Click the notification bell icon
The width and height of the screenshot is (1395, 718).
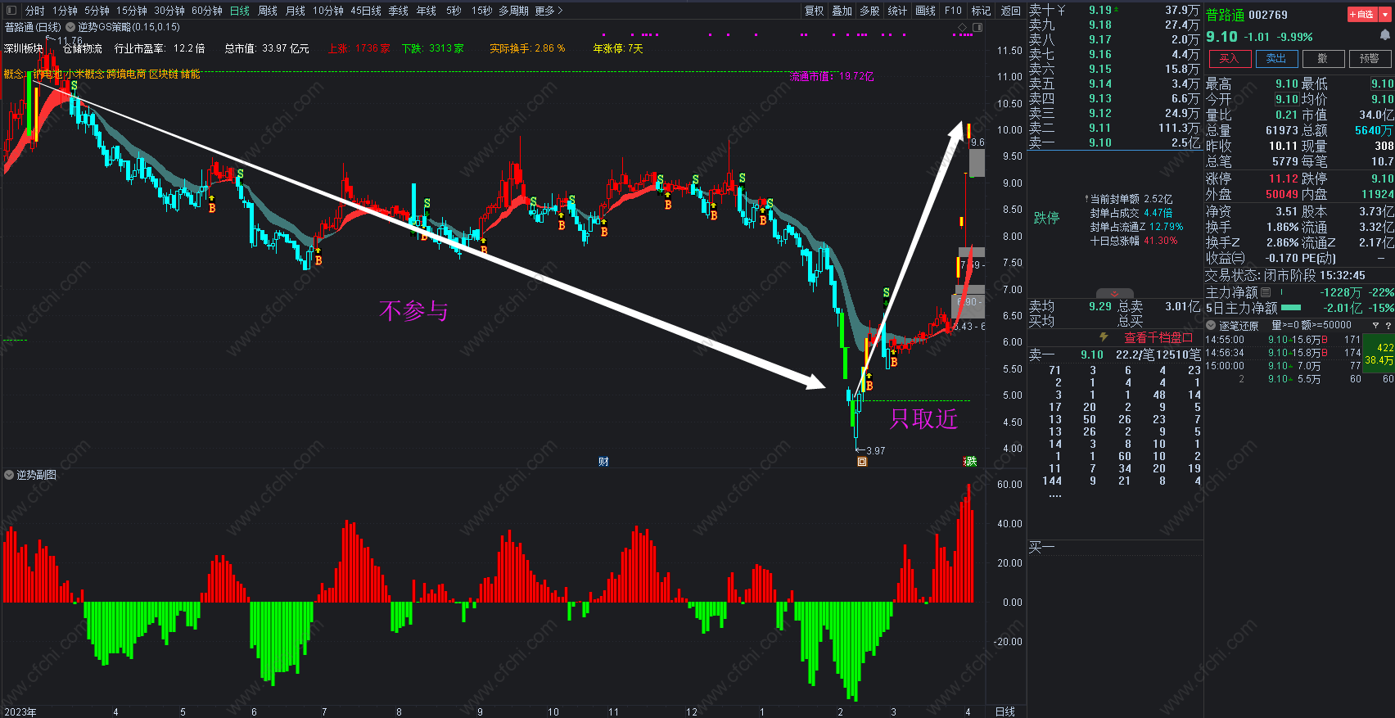pyautogui.click(x=1384, y=35)
